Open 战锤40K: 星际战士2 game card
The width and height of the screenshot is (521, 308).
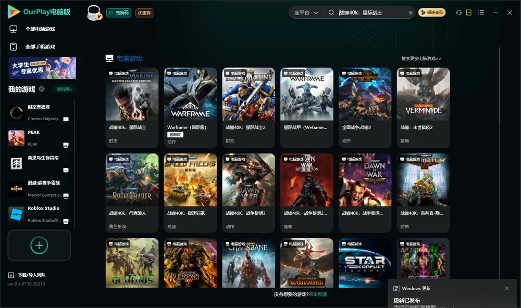[249, 108]
